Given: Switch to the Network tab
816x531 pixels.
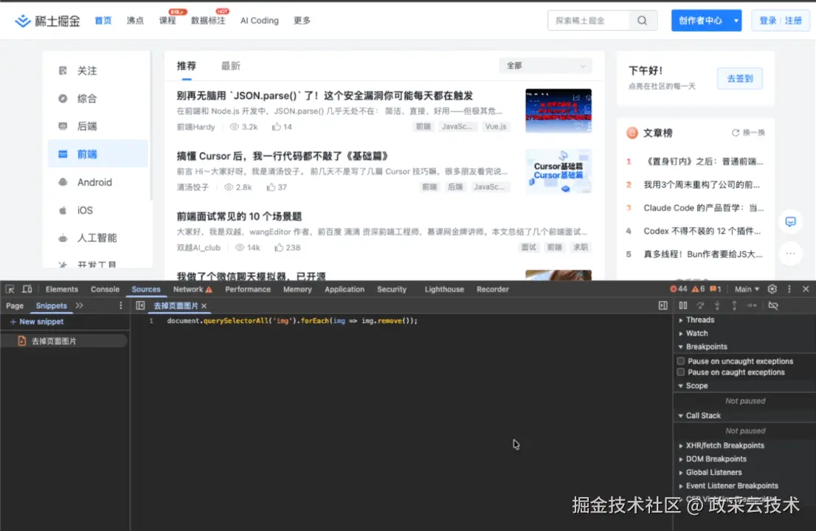Looking at the screenshot, I should 193,289.
